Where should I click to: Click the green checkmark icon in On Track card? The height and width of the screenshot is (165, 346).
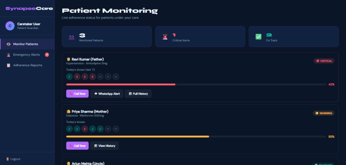pyautogui.click(x=258, y=37)
